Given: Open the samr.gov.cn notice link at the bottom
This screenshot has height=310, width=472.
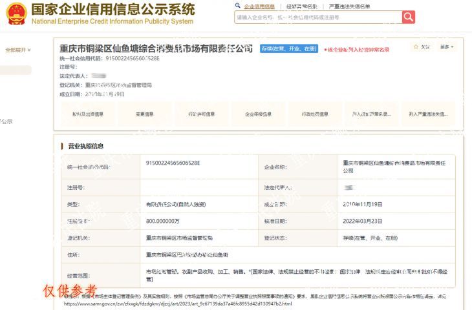Looking at the screenshot, I should tap(178, 304).
